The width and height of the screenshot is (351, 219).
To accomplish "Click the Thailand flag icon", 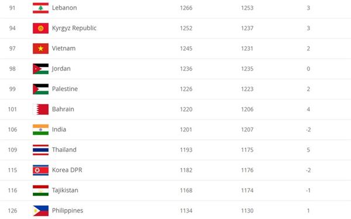I will coord(40,150).
